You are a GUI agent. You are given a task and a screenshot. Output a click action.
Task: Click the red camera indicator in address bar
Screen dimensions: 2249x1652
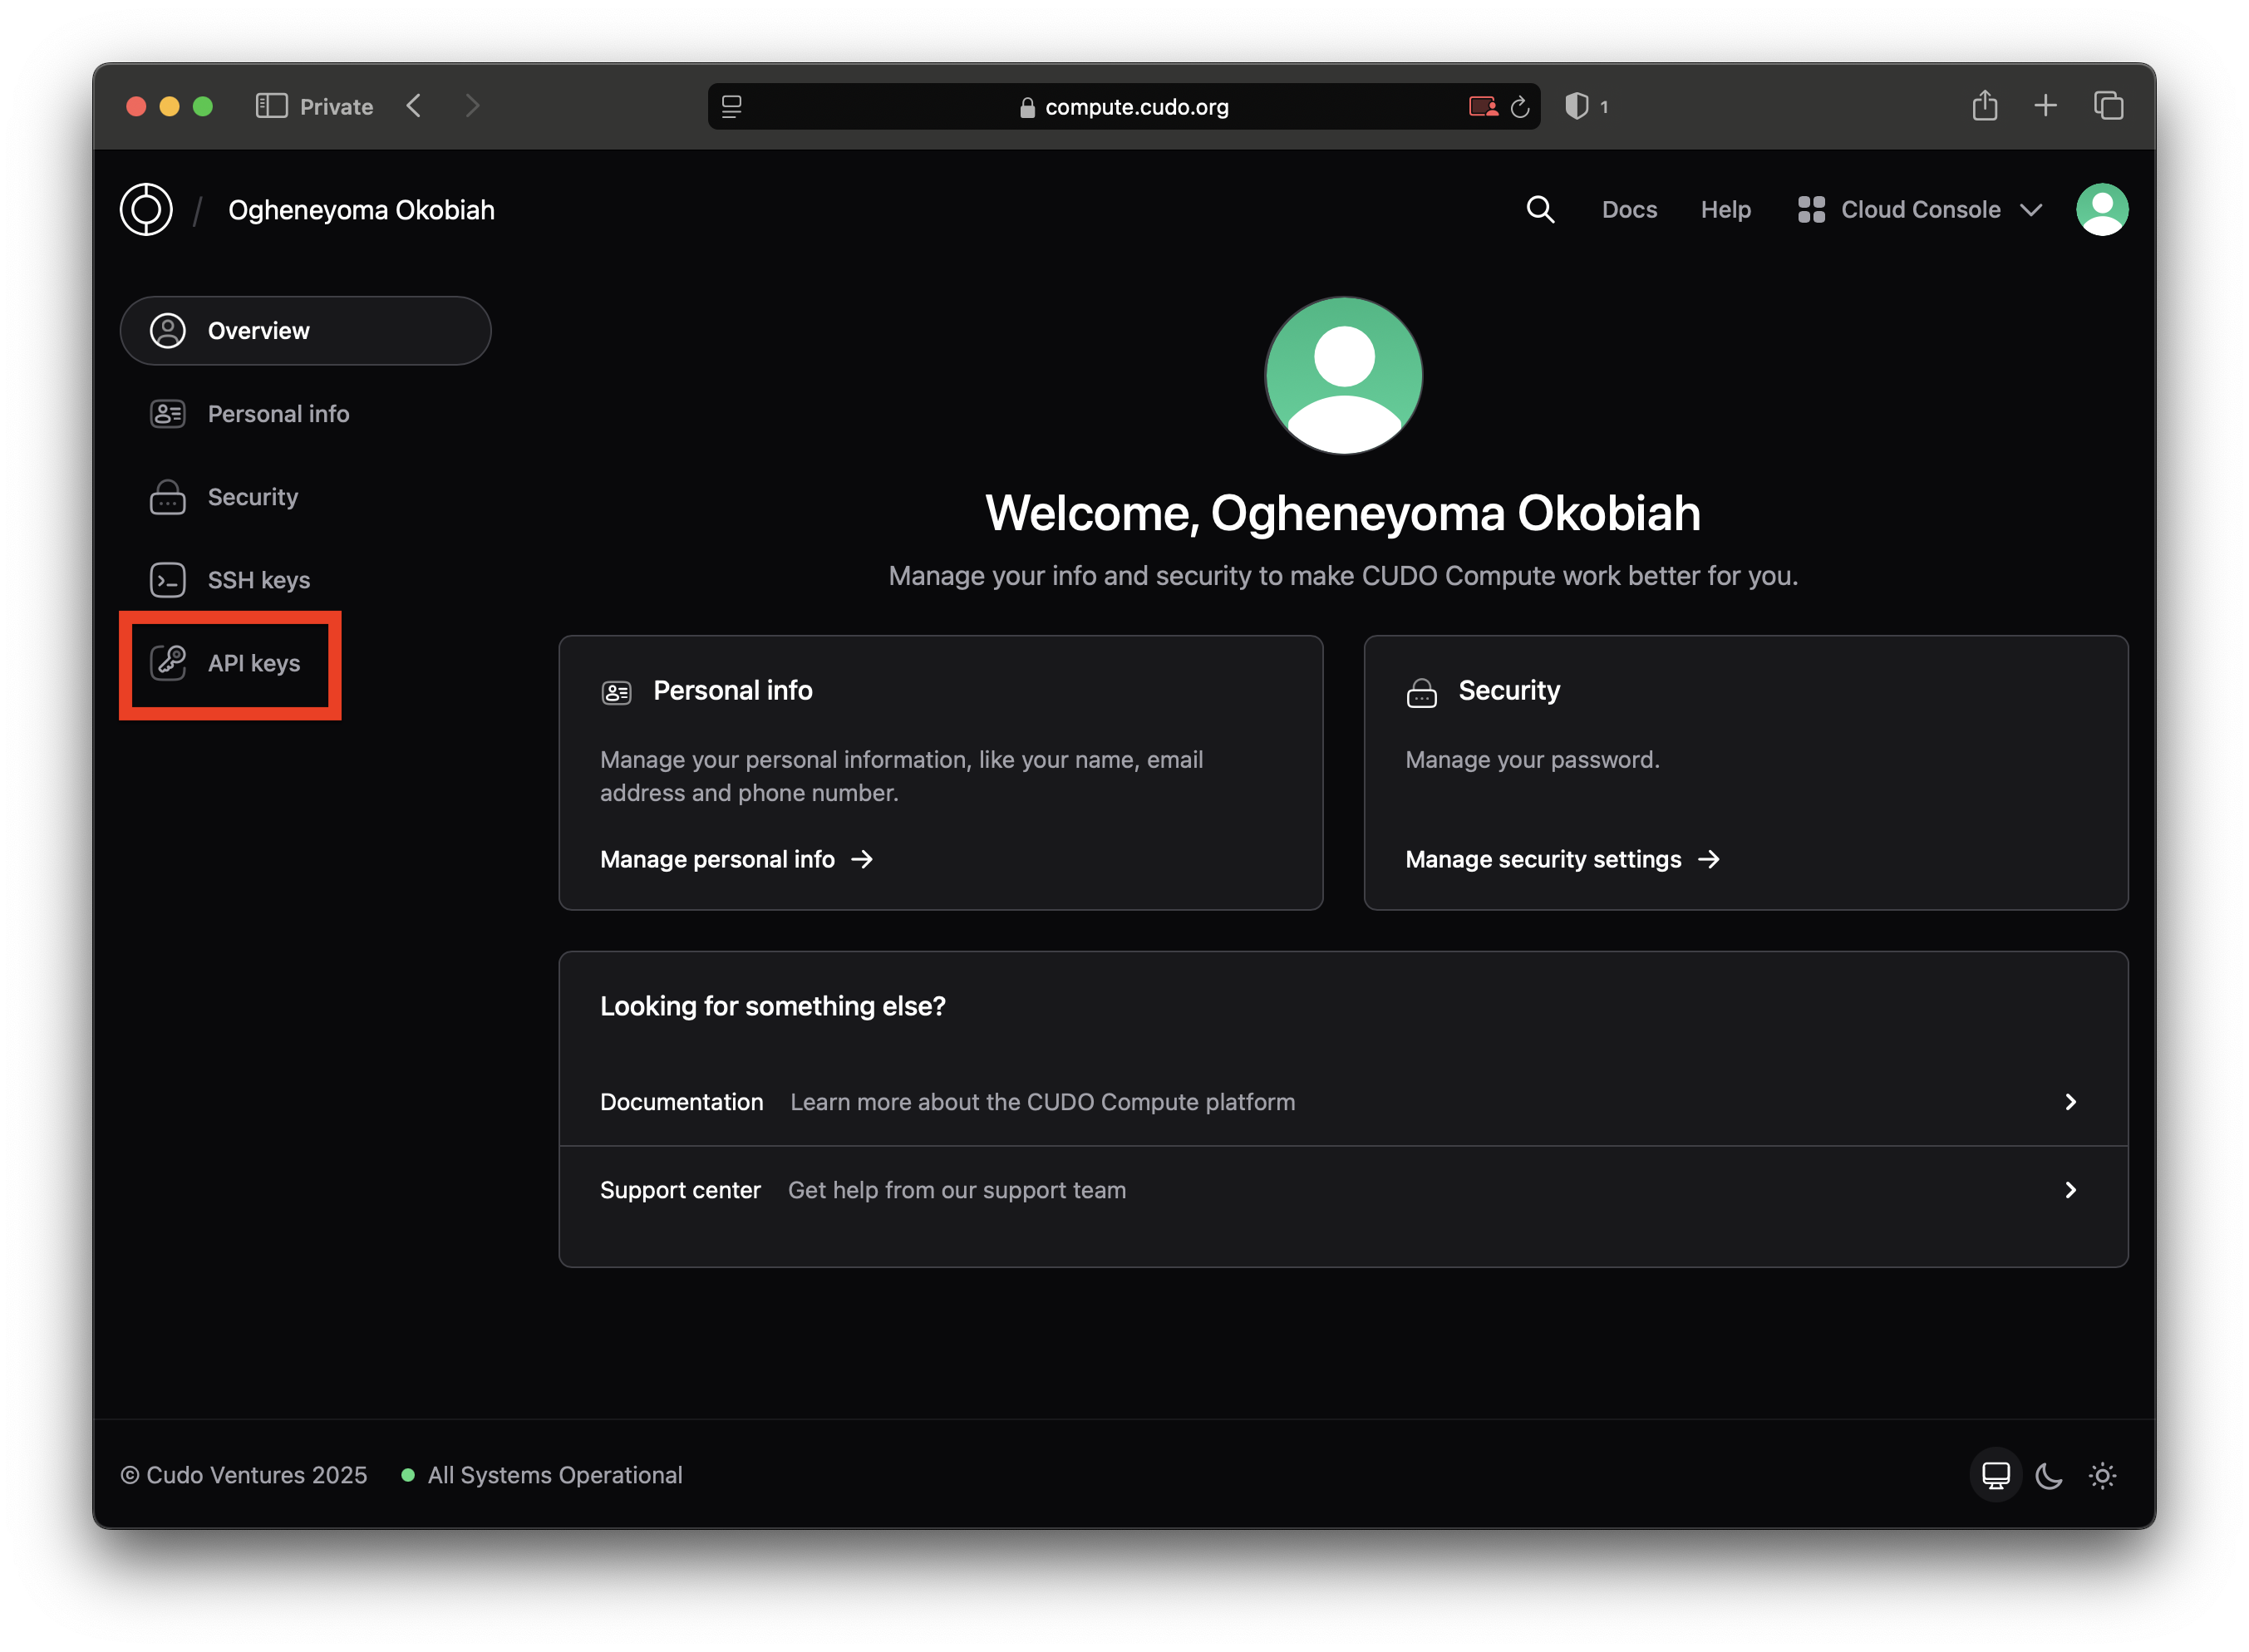pyautogui.click(x=1483, y=107)
